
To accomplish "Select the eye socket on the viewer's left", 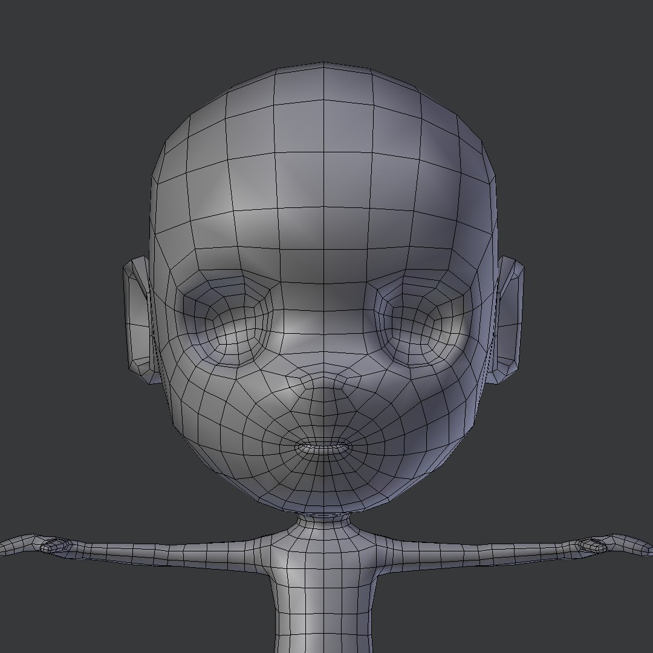I will coord(226,320).
